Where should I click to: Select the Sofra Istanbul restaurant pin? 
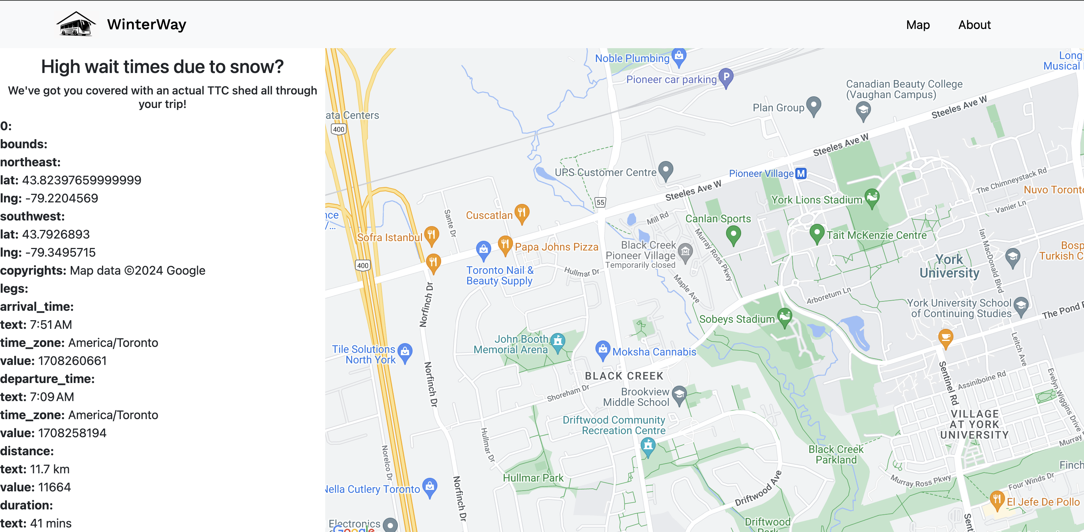point(432,236)
